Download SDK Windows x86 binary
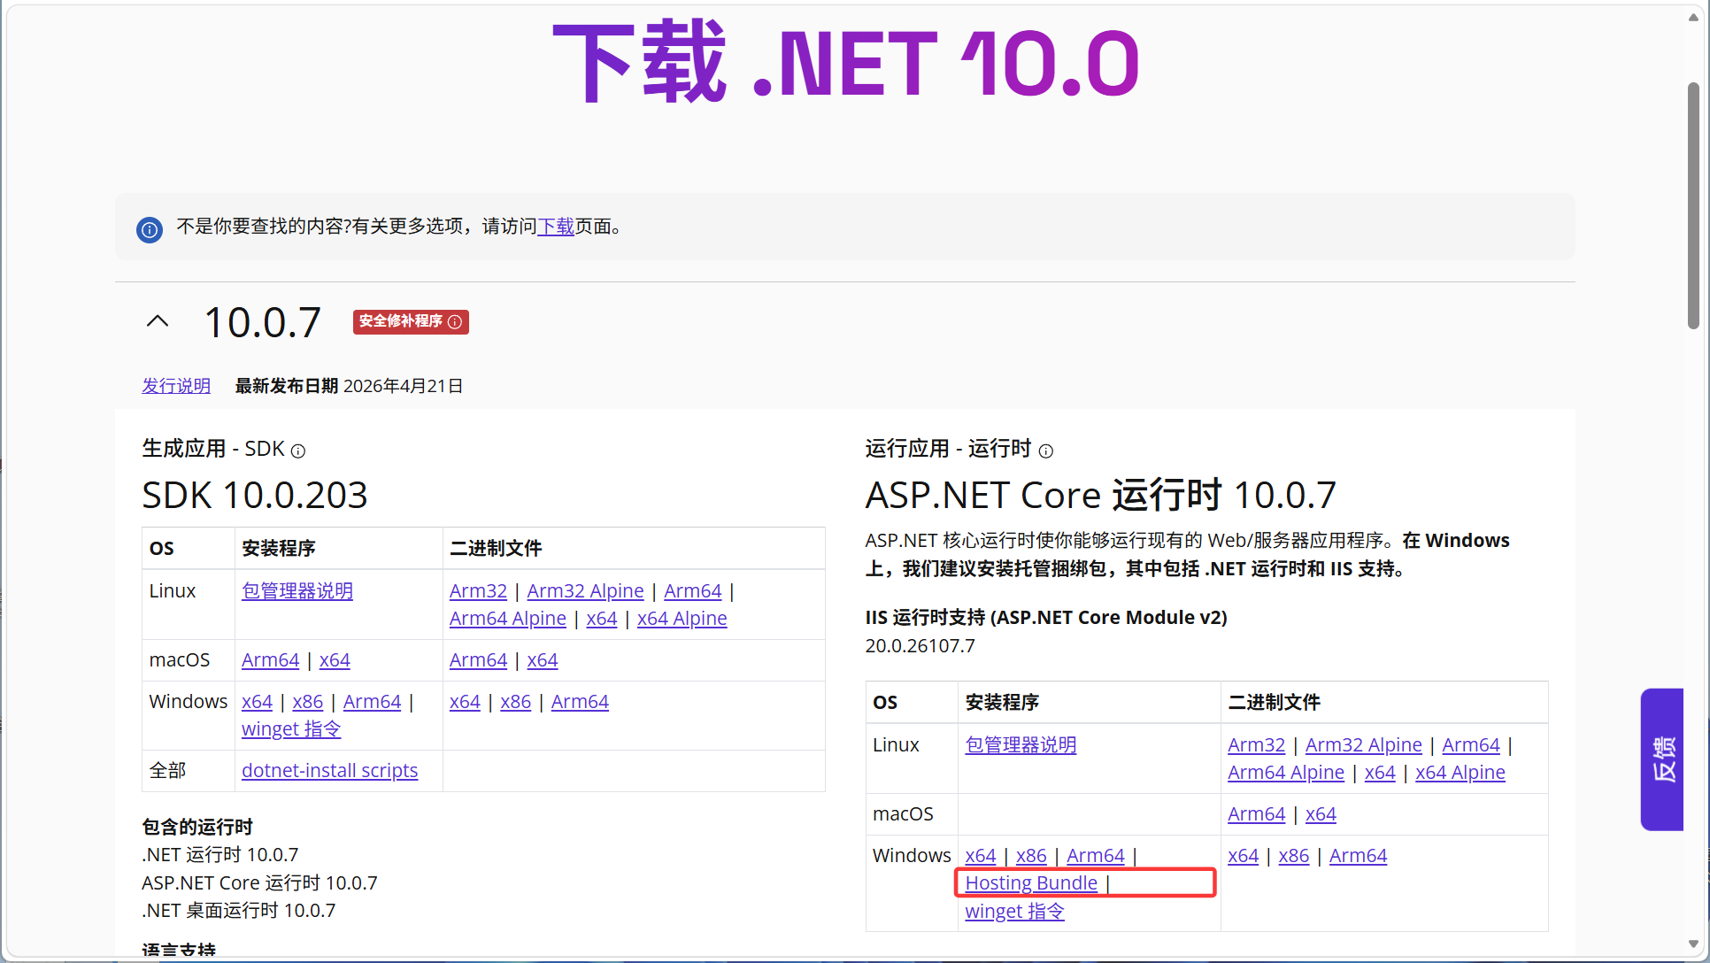Screen dimensions: 1710x963 coord(516,701)
